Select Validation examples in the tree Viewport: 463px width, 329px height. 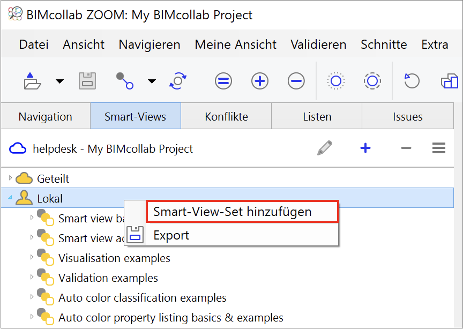[108, 278]
